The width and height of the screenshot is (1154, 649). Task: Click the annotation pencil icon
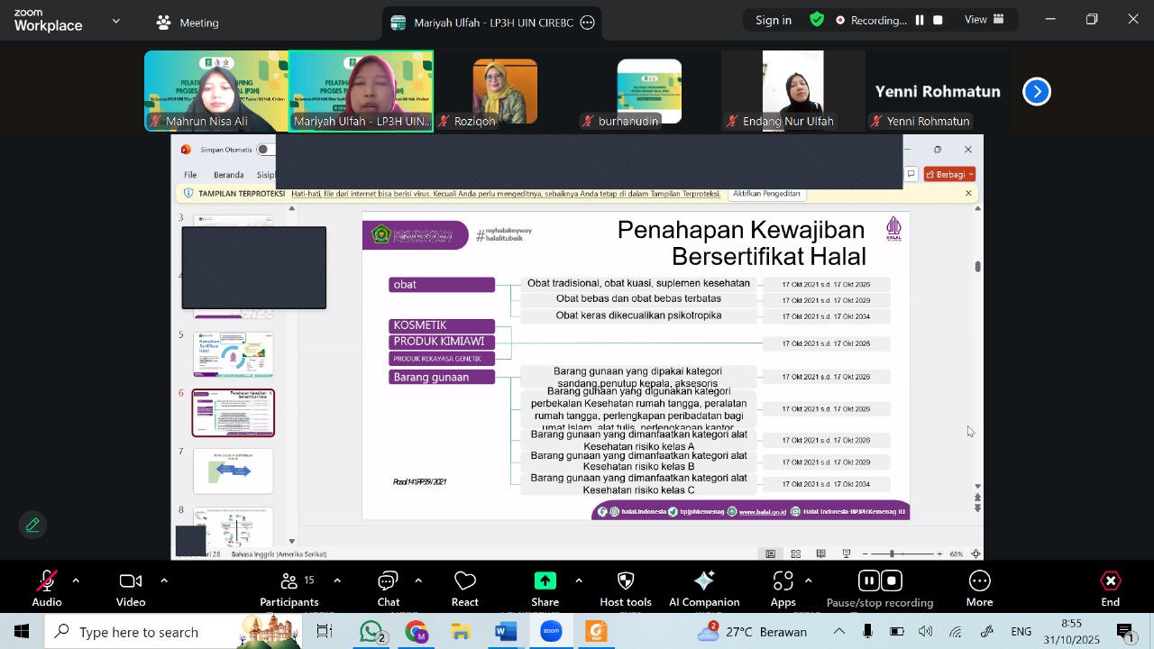(33, 525)
